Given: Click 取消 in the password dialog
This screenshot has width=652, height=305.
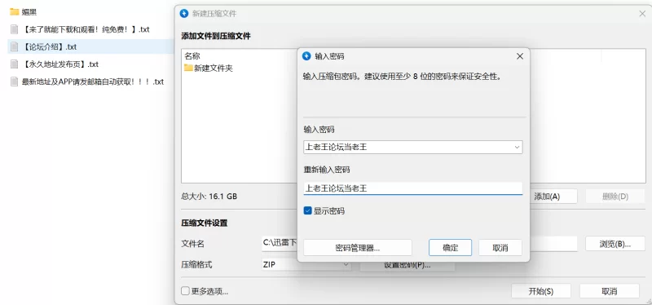Looking at the screenshot, I should tap(500, 248).
